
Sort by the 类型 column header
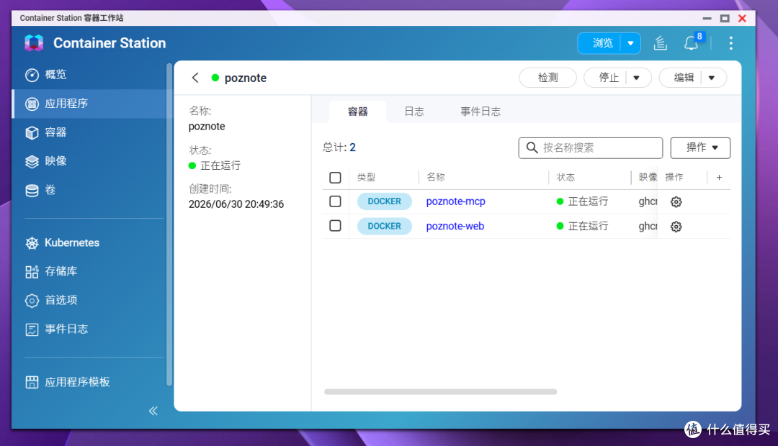(x=366, y=178)
